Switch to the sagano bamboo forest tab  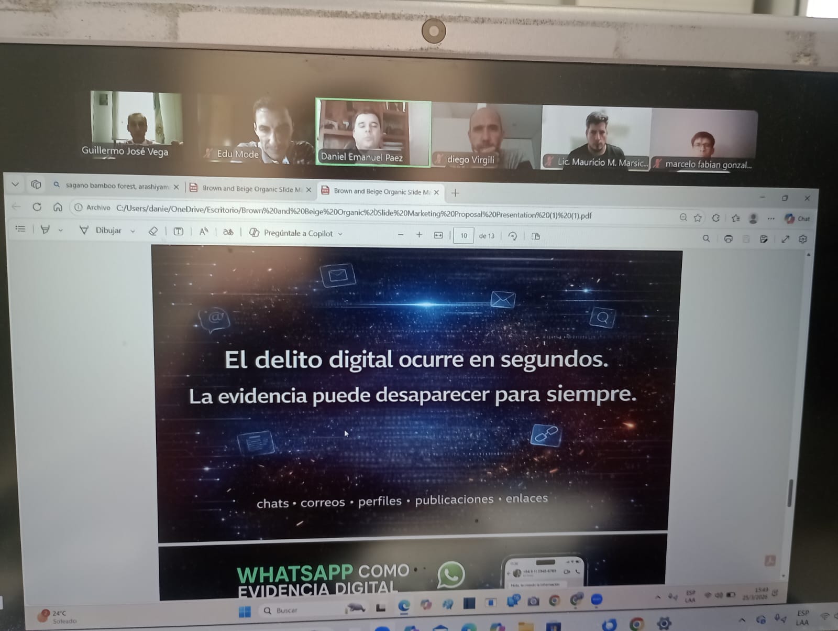116,186
